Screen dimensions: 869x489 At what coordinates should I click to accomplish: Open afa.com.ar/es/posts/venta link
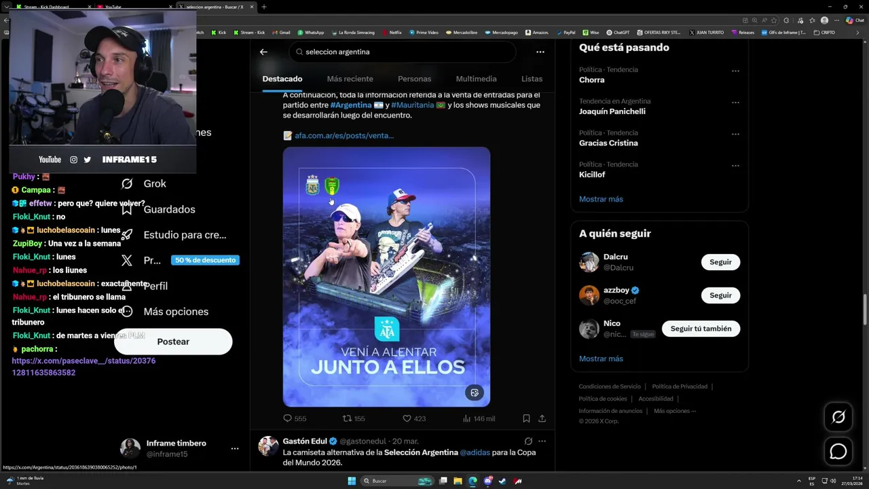pyautogui.click(x=344, y=136)
